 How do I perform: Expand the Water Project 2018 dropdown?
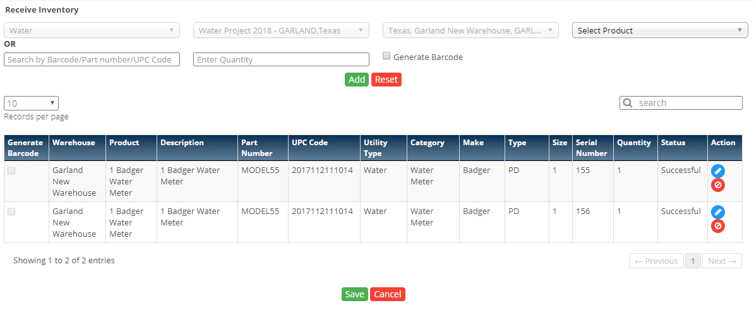[281, 30]
